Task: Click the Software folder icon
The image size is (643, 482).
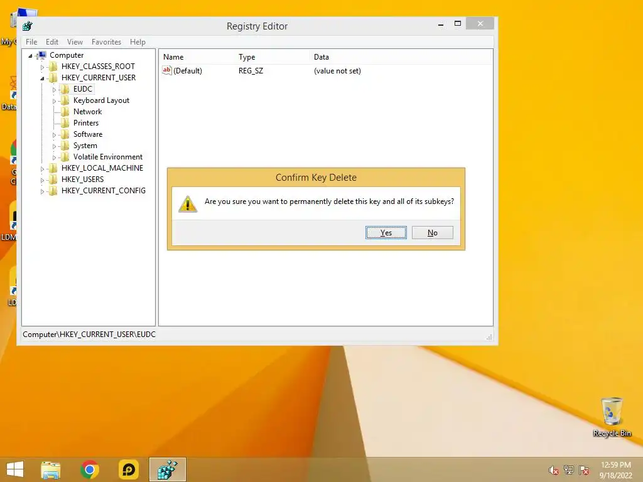Action: pos(65,134)
